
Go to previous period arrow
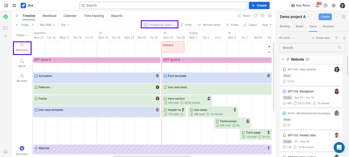17,25
